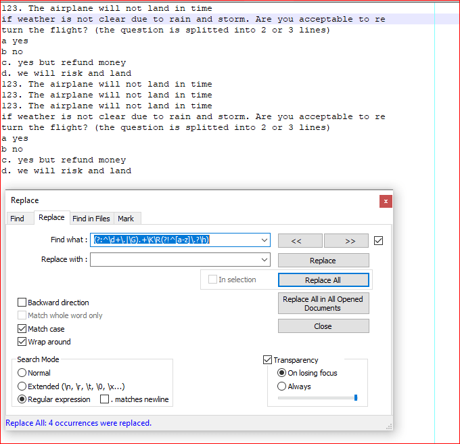Viewport: 460px width, 444px height.
Task: Click the first line 'd. we will risk and land'
Action: [66, 73]
